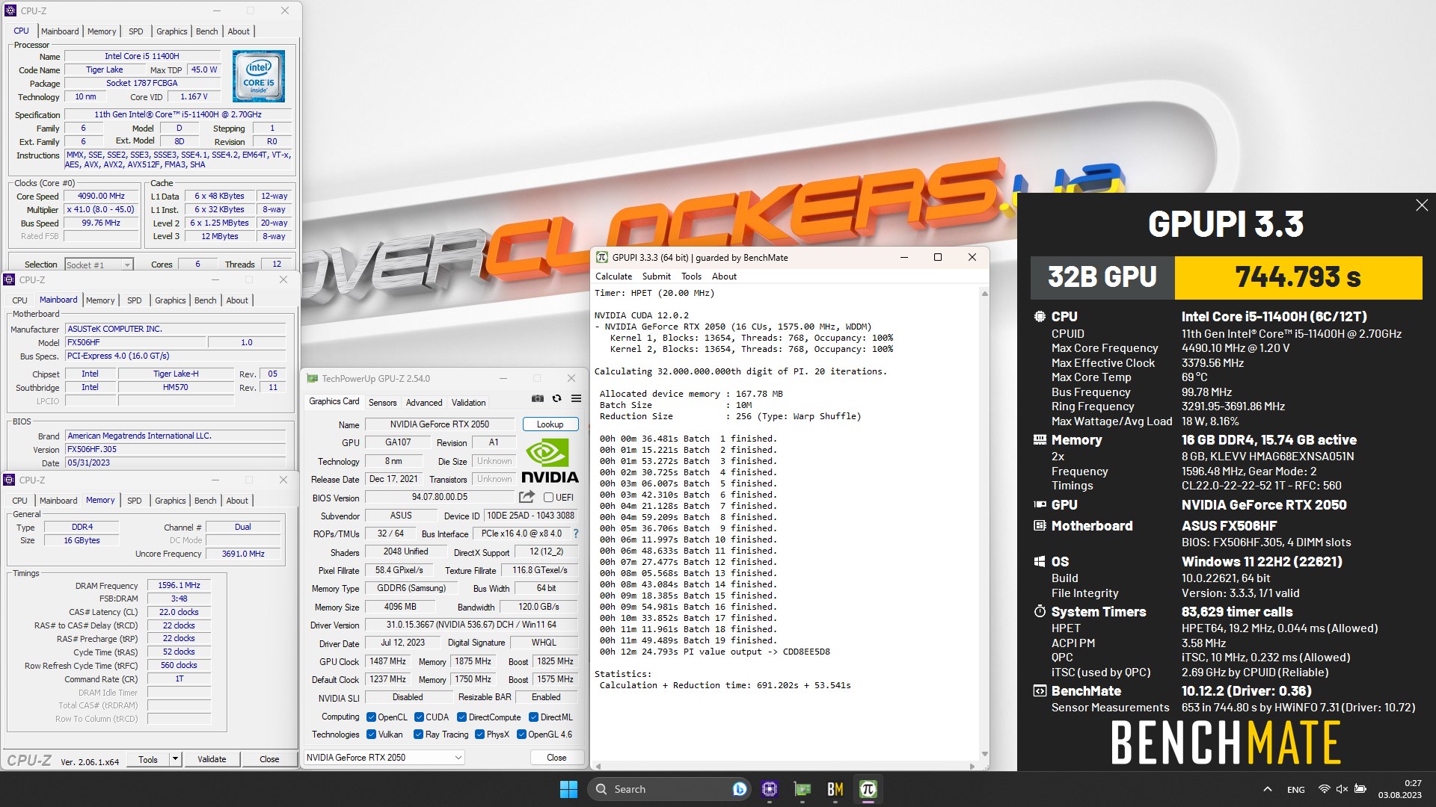Click the taskbar Search box
This screenshot has width=1436, height=807.
(669, 789)
